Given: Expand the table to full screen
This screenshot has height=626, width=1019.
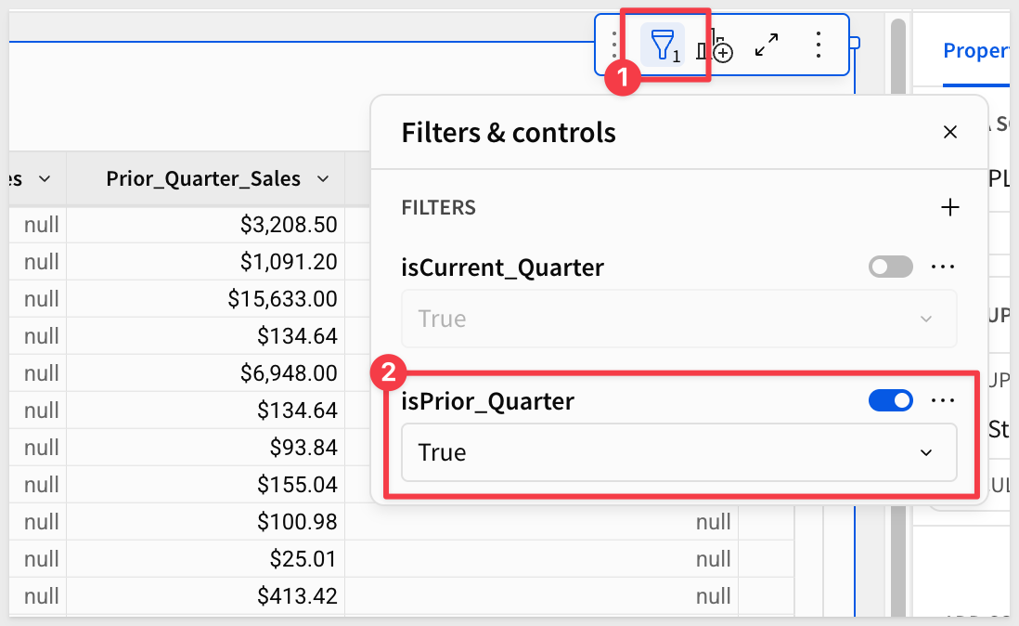Looking at the screenshot, I should pyautogui.click(x=767, y=45).
